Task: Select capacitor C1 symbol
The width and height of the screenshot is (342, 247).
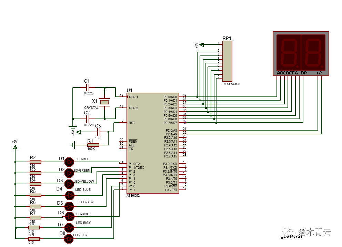Action: coord(87,87)
